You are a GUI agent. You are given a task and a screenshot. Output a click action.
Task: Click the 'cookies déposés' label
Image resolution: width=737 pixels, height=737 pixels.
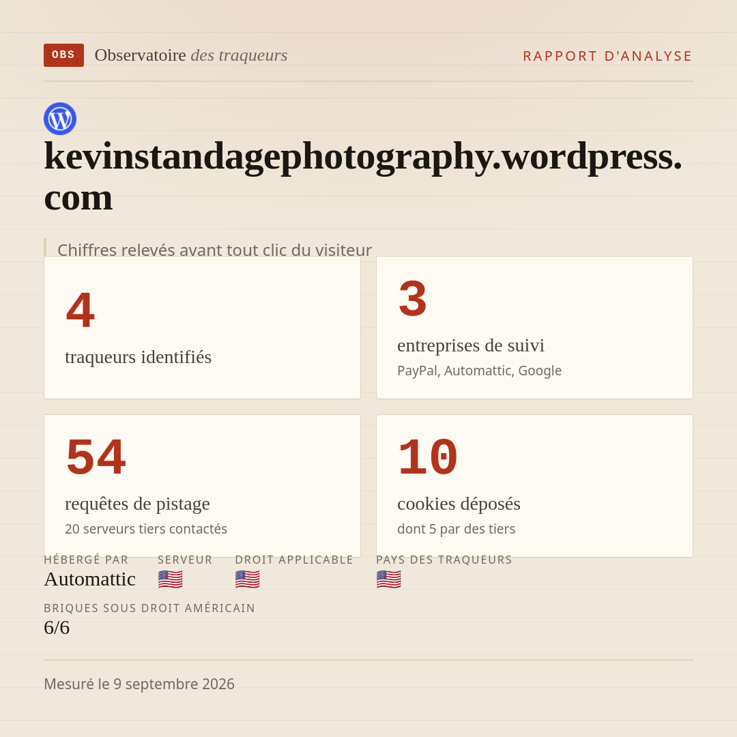click(x=459, y=504)
